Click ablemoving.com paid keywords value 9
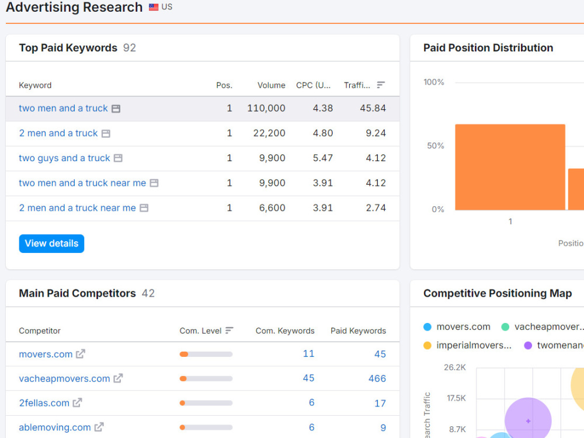The height and width of the screenshot is (438, 584). click(x=383, y=428)
